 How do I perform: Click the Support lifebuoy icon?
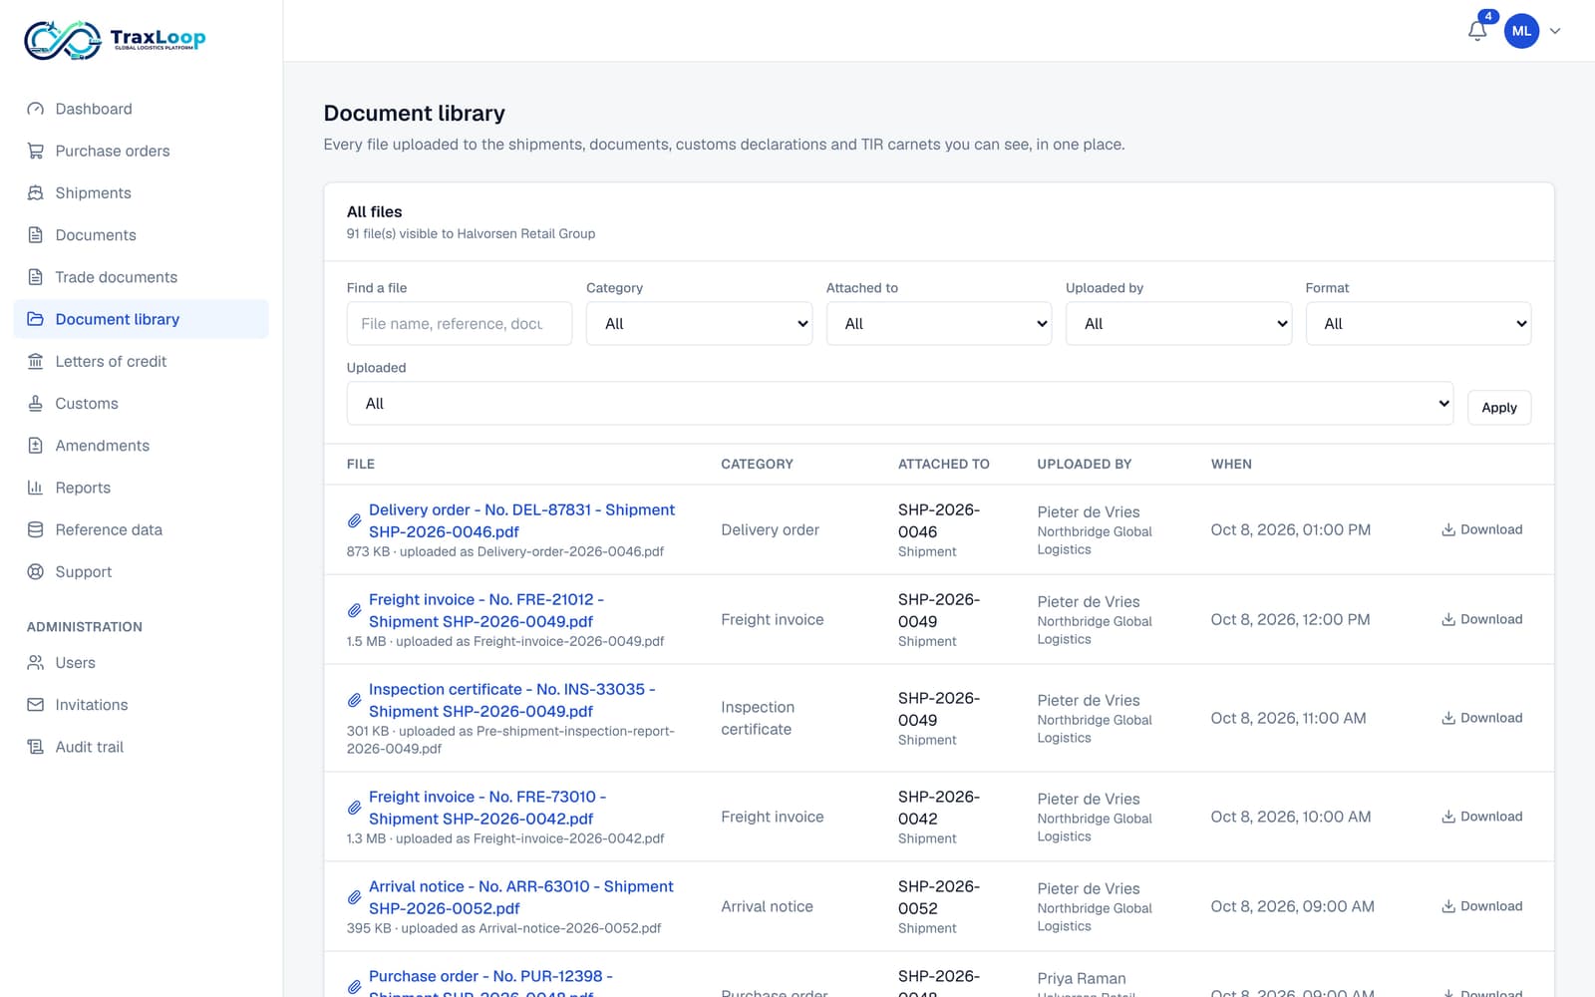[x=36, y=571]
